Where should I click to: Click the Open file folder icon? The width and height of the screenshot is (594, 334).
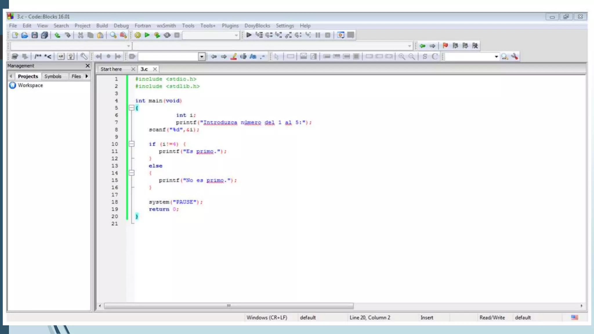(x=25, y=35)
